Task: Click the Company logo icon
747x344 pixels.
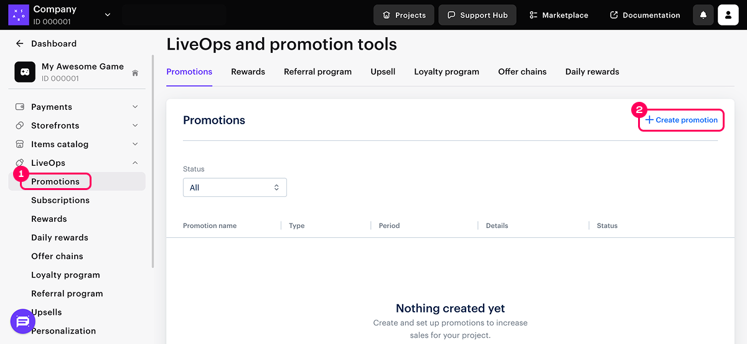Action: point(19,15)
